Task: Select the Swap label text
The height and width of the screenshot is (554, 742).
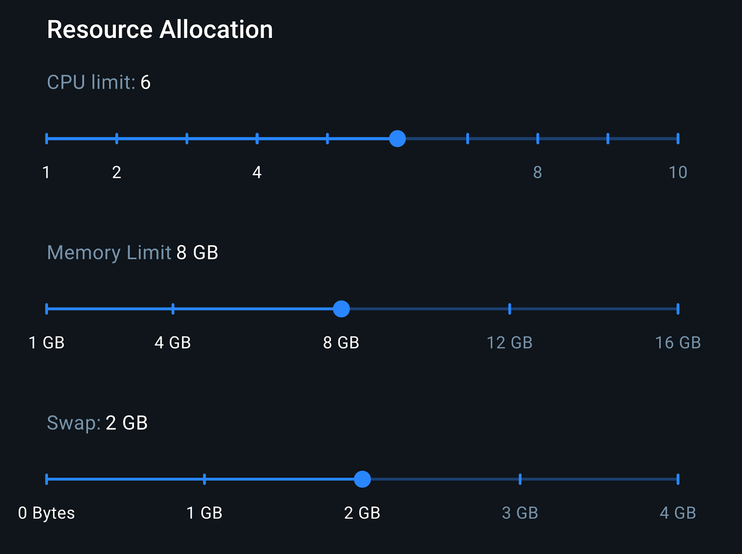Action: [73, 422]
